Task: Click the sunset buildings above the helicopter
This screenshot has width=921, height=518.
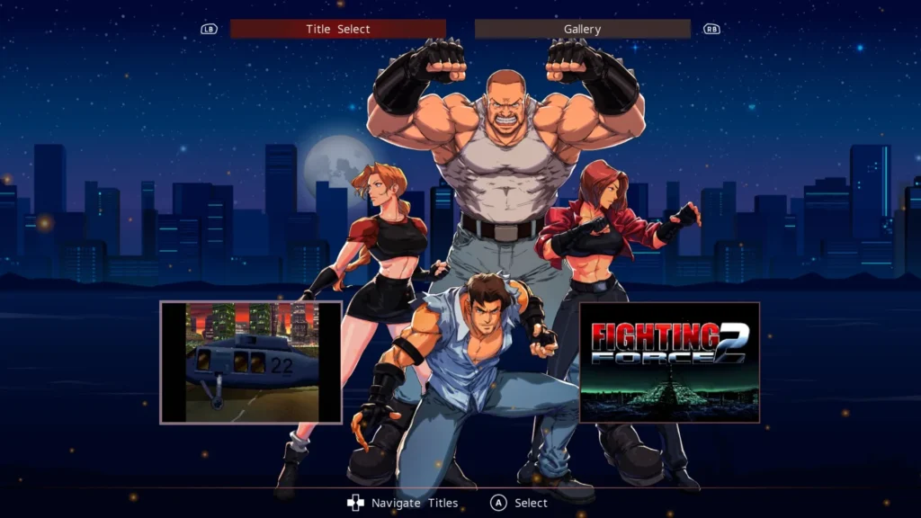Action: pos(252,319)
